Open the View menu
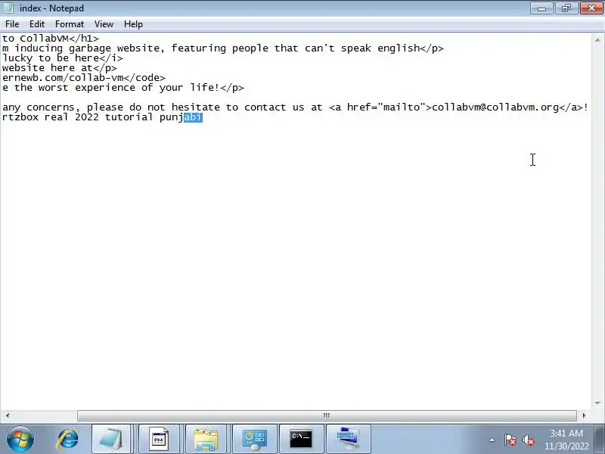Viewport: 605px width, 454px height. tap(104, 24)
